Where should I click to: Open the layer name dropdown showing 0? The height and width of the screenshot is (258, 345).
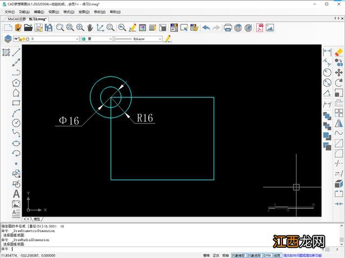54,39
